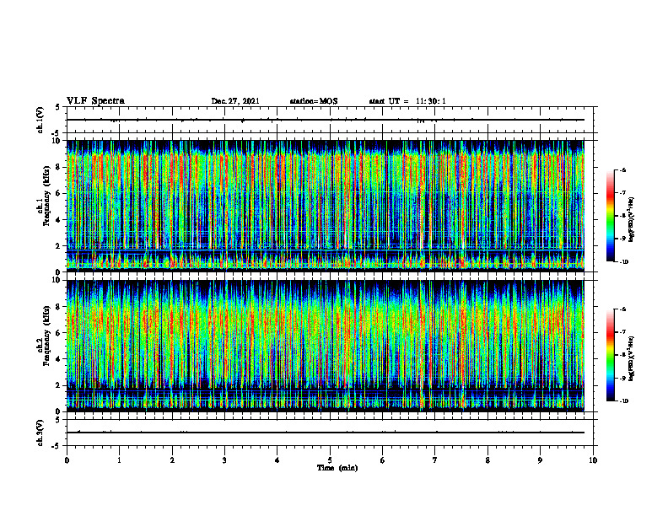The height and width of the screenshot is (516, 668).
Task: Click time axis tick label "3"
Action: tap(224, 460)
